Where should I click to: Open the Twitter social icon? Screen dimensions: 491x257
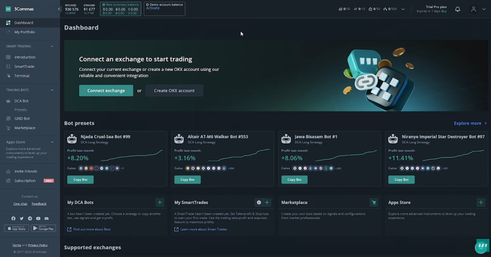pos(22,219)
